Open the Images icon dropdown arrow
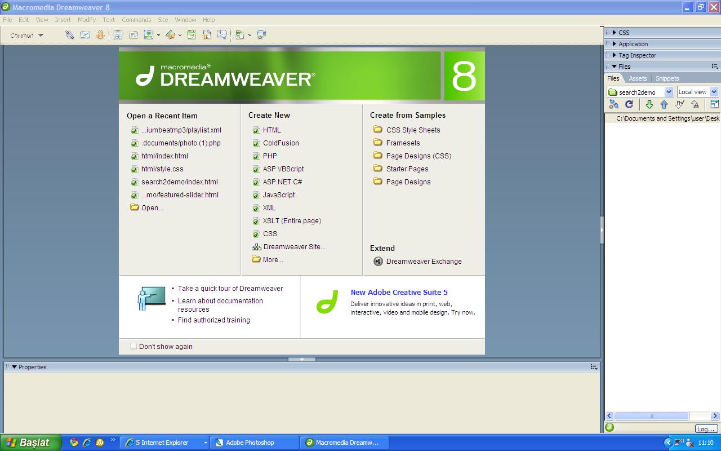 click(x=158, y=35)
